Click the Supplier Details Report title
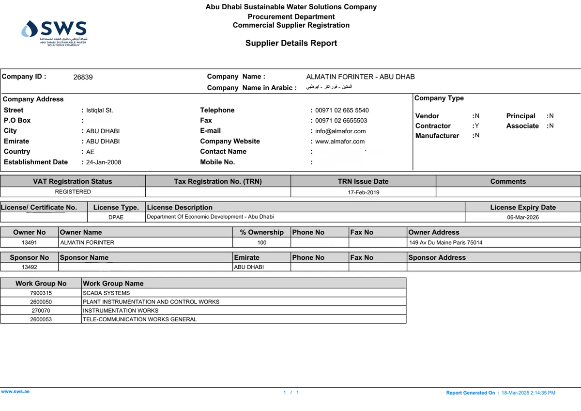The width and height of the screenshot is (581, 411). [x=291, y=43]
